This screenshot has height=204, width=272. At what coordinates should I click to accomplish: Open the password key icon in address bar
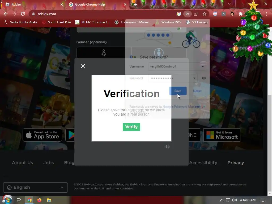pos(188,14)
